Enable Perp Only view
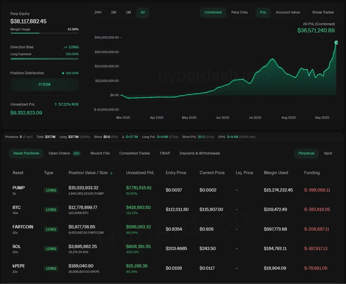This screenshot has width=346, height=284. (240, 12)
